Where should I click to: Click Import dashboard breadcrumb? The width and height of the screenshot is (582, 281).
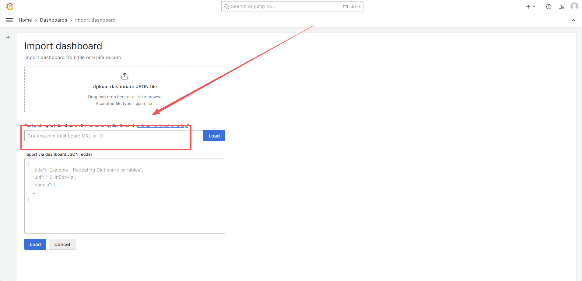tap(95, 20)
